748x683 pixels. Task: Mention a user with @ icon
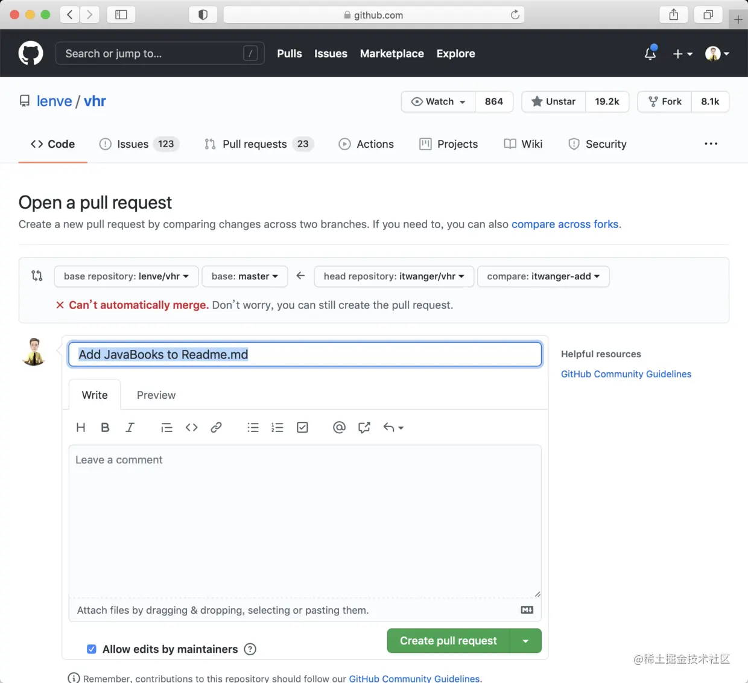point(339,427)
